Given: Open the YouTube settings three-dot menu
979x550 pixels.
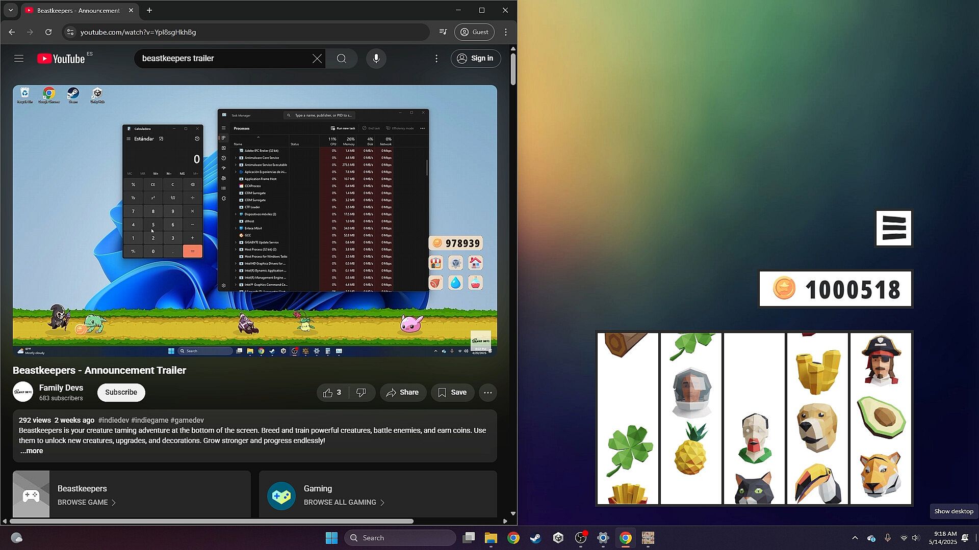Looking at the screenshot, I should click(436, 59).
